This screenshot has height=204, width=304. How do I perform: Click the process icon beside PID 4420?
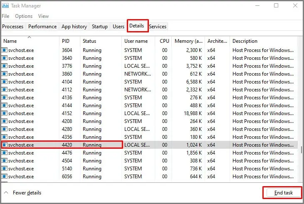(4, 145)
